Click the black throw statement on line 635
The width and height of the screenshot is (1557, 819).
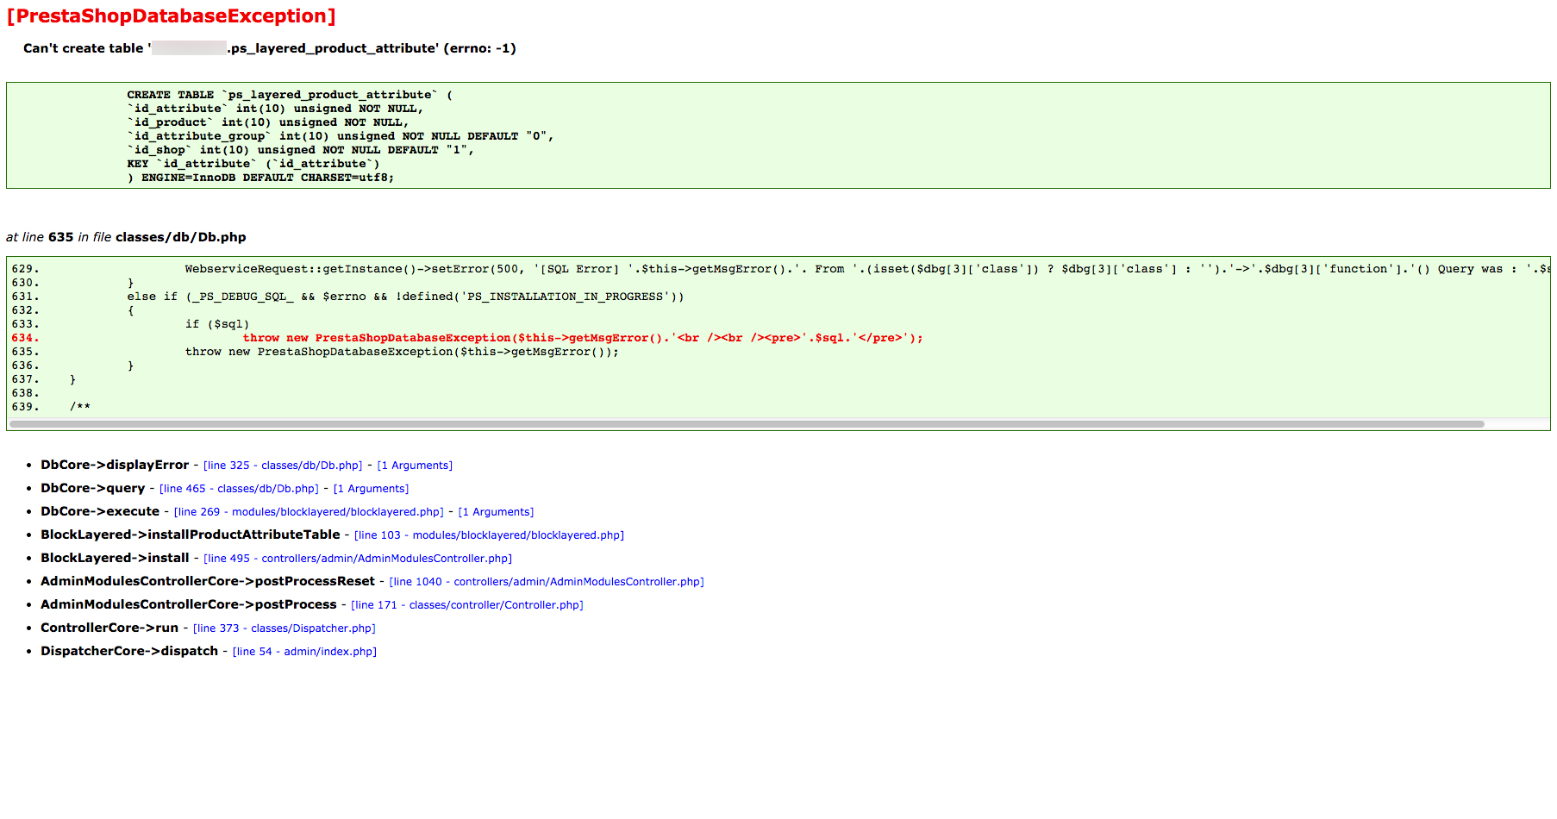(x=402, y=352)
